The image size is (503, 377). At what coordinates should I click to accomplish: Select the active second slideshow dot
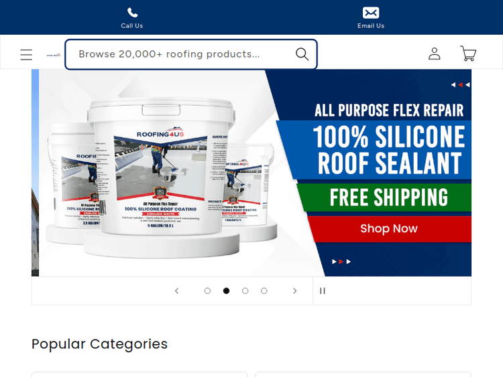tap(226, 291)
